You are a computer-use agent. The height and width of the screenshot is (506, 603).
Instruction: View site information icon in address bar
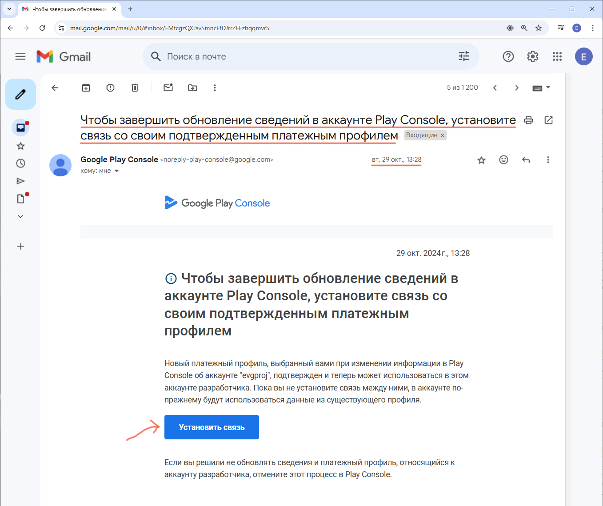pyautogui.click(x=61, y=28)
